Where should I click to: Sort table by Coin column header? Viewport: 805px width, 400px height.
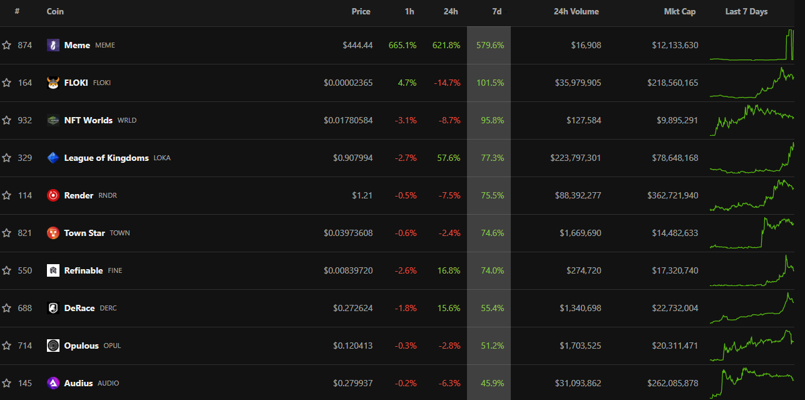pyautogui.click(x=55, y=11)
